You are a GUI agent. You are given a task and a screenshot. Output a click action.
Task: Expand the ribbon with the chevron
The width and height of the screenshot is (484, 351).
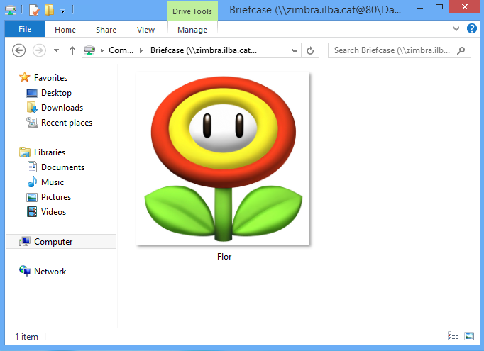(456, 28)
